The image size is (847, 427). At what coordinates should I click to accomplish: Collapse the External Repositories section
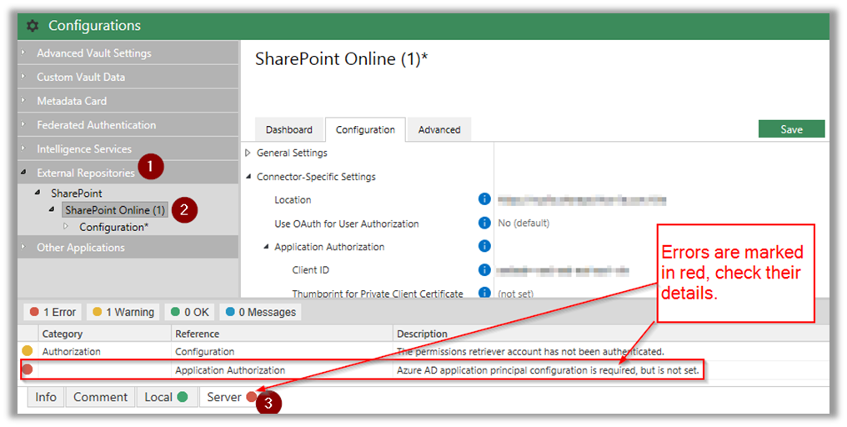pos(23,173)
